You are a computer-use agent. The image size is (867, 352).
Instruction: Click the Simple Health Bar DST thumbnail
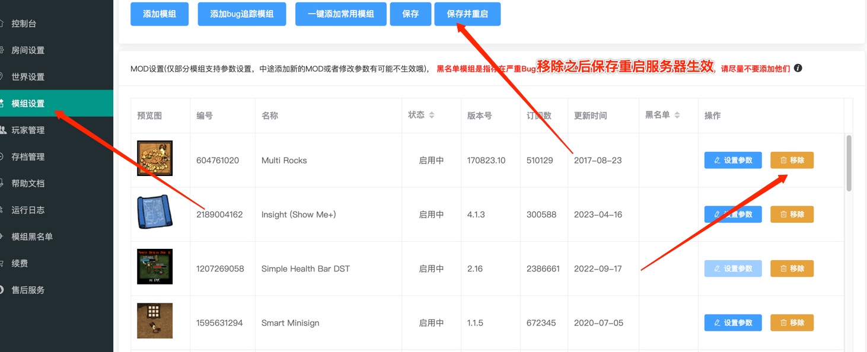[155, 267]
